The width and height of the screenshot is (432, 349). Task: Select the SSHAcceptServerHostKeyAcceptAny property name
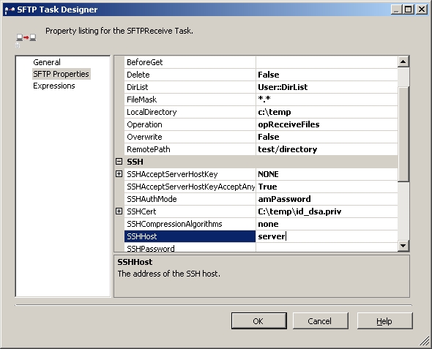190,187
